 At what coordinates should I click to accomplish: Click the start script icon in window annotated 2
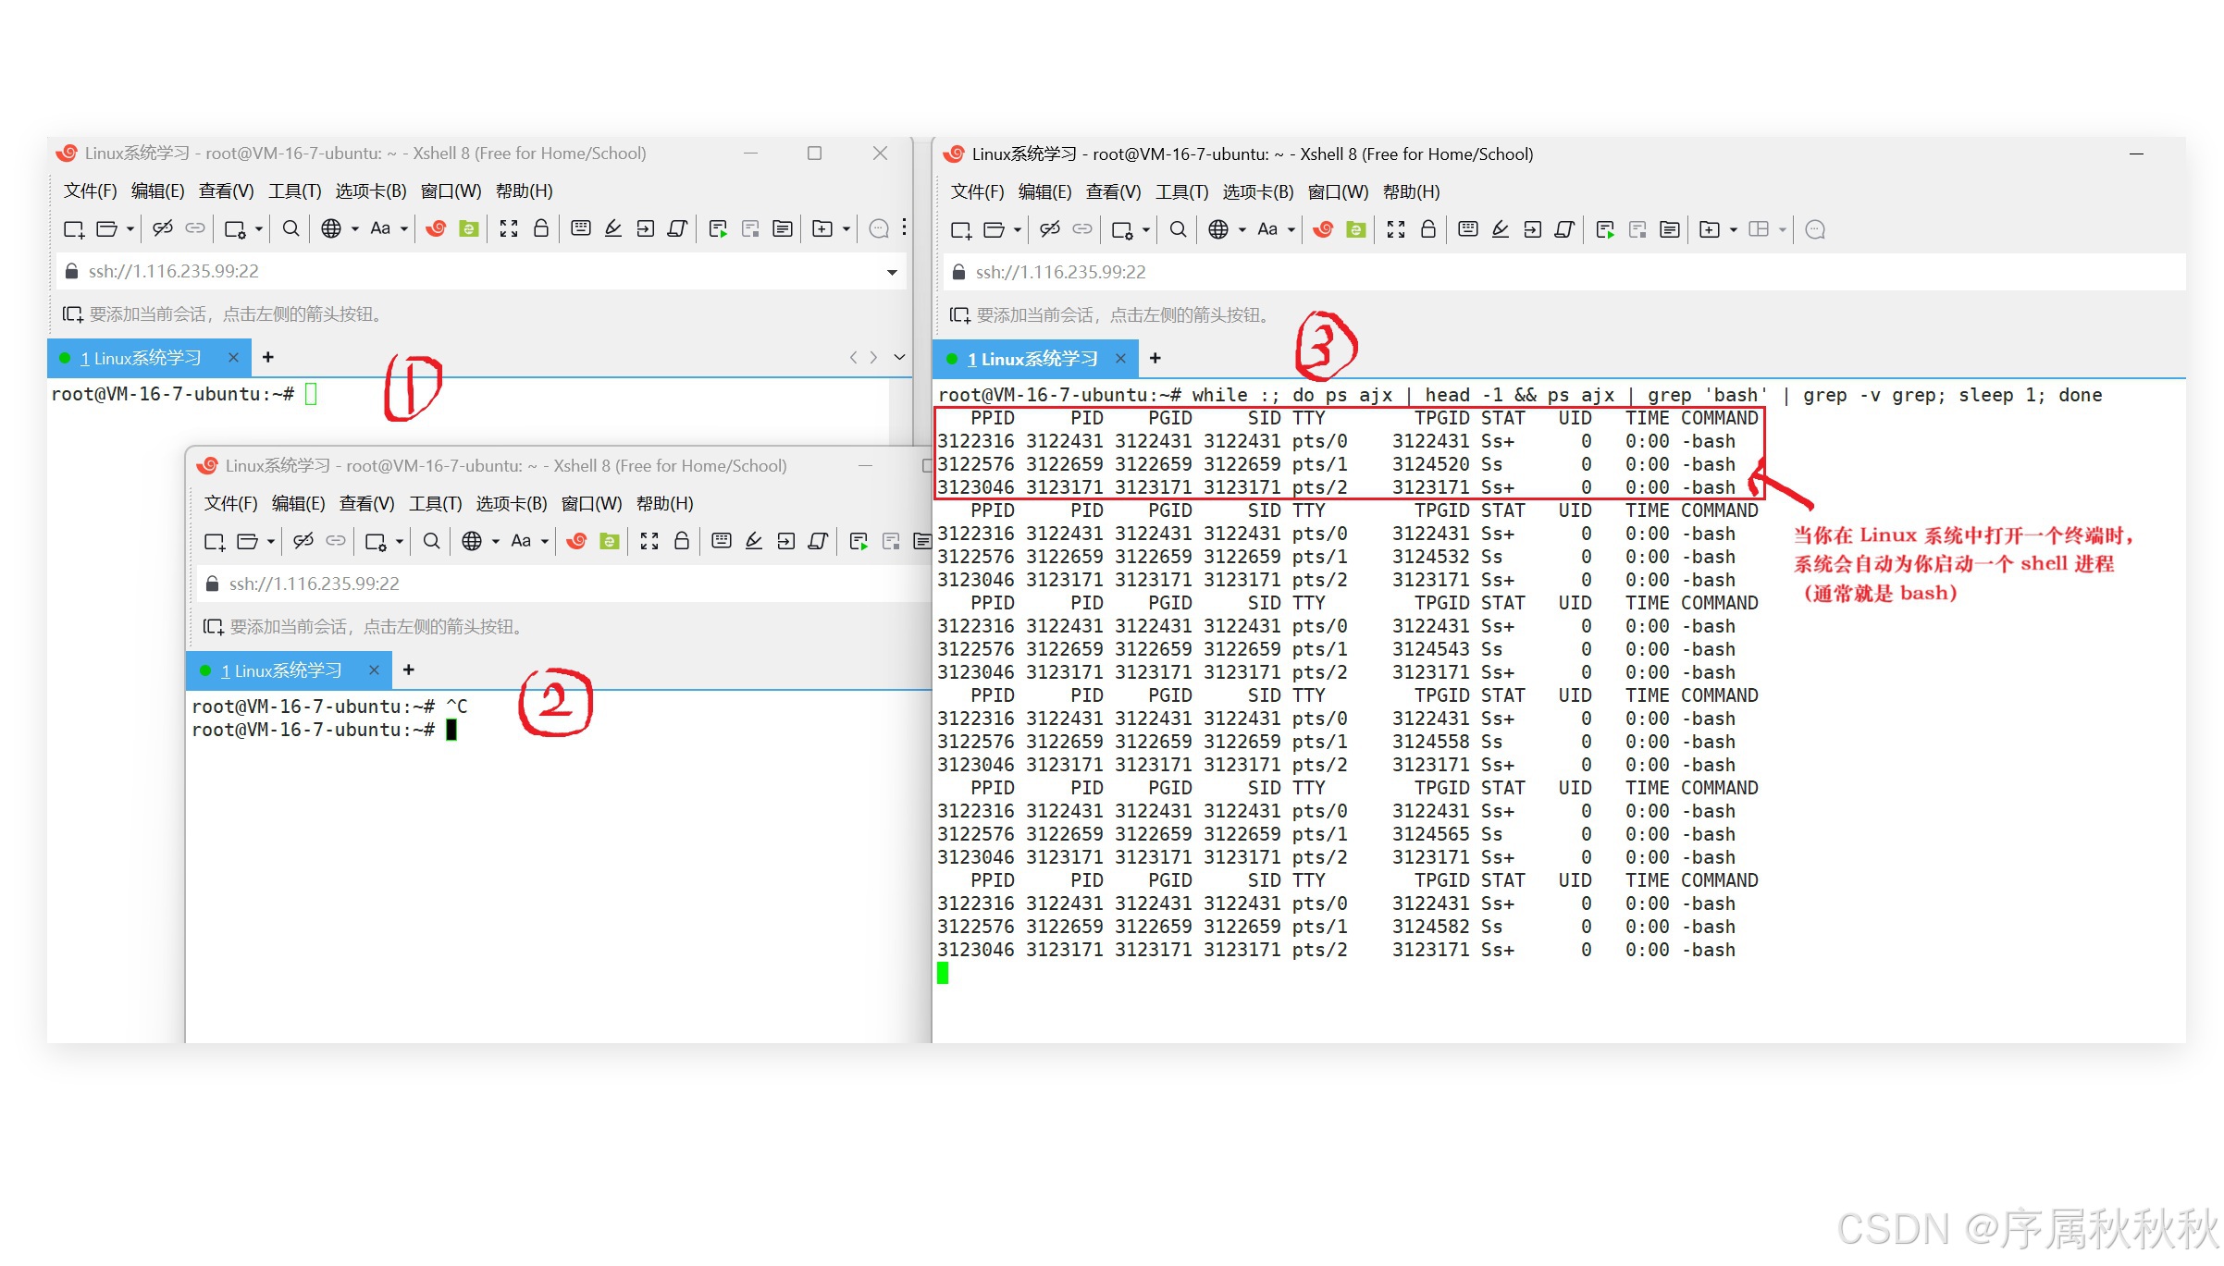[859, 542]
